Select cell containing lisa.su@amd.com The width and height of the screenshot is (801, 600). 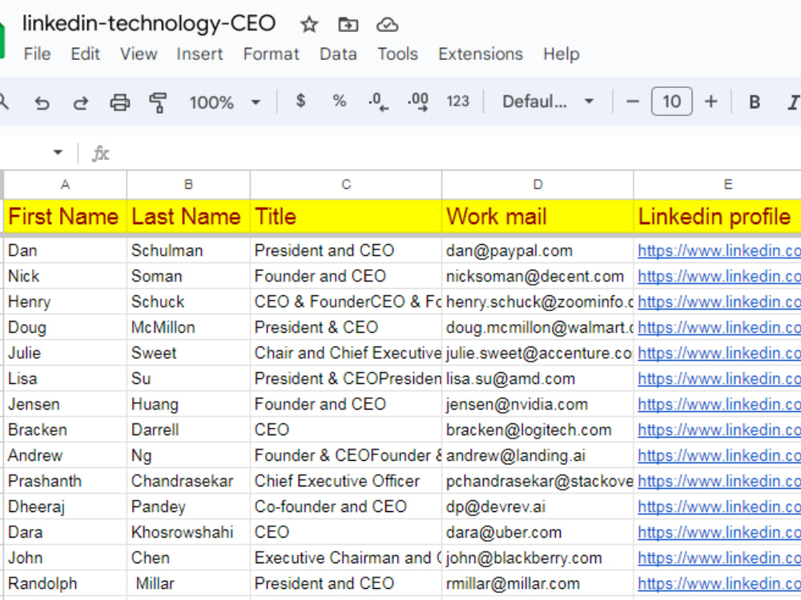point(537,378)
